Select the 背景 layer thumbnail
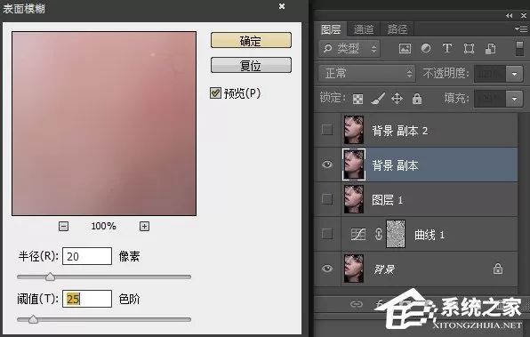This screenshot has width=530, height=337. (354, 269)
